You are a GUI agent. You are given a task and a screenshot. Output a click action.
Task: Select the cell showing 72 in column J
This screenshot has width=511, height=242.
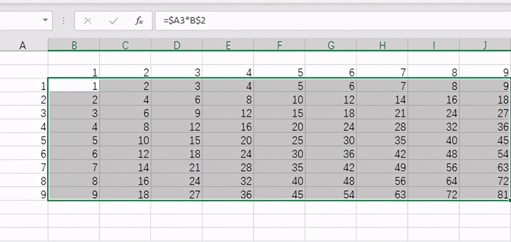(x=485, y=180)
